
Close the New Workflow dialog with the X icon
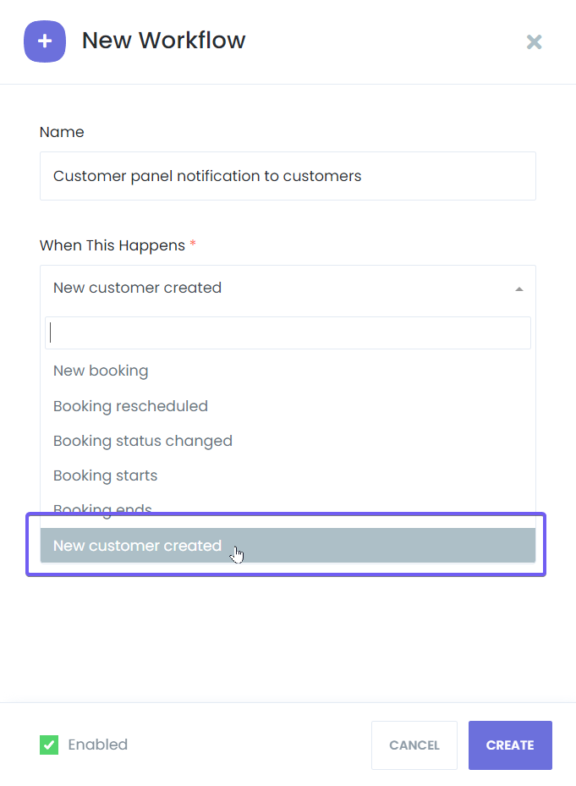coord(534,41)
